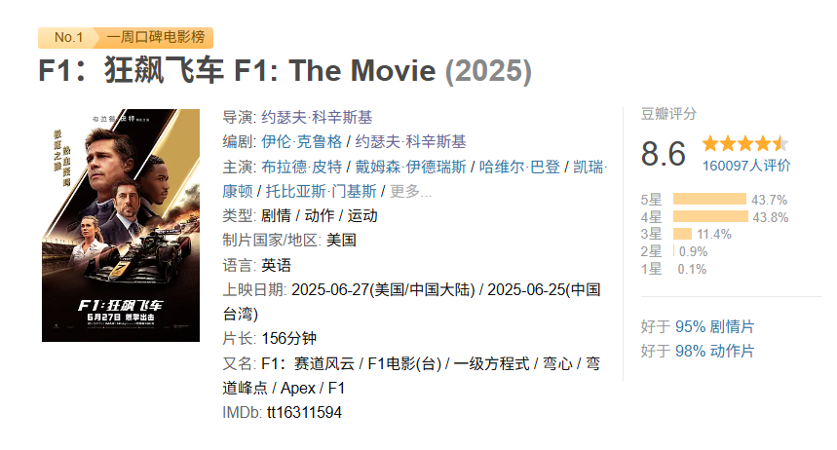
Task: Open second 约瑟夫·科辛斯基 link in 编剧 row
Action: click(x=410, y=141)
